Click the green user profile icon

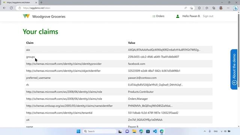177,16
